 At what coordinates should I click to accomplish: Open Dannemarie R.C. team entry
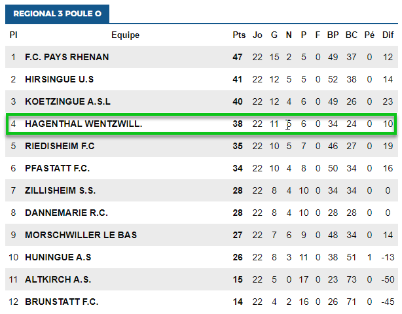pyautogui.click(x=66, y=213)
